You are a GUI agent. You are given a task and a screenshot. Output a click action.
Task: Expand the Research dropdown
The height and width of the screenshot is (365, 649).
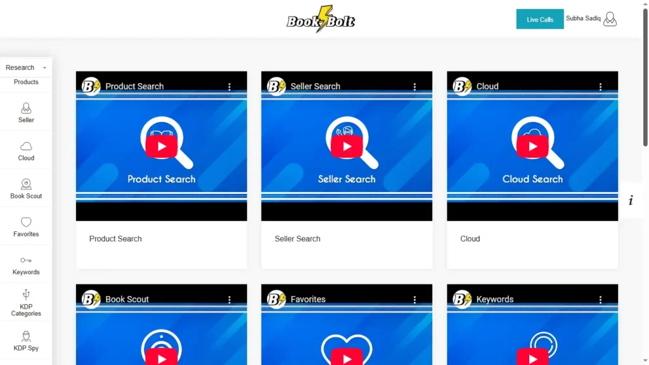[26, 67]
